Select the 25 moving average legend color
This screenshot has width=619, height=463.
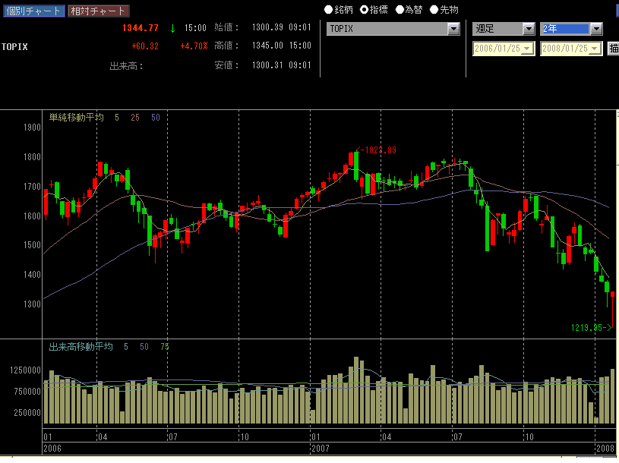[x=134, y=118]
